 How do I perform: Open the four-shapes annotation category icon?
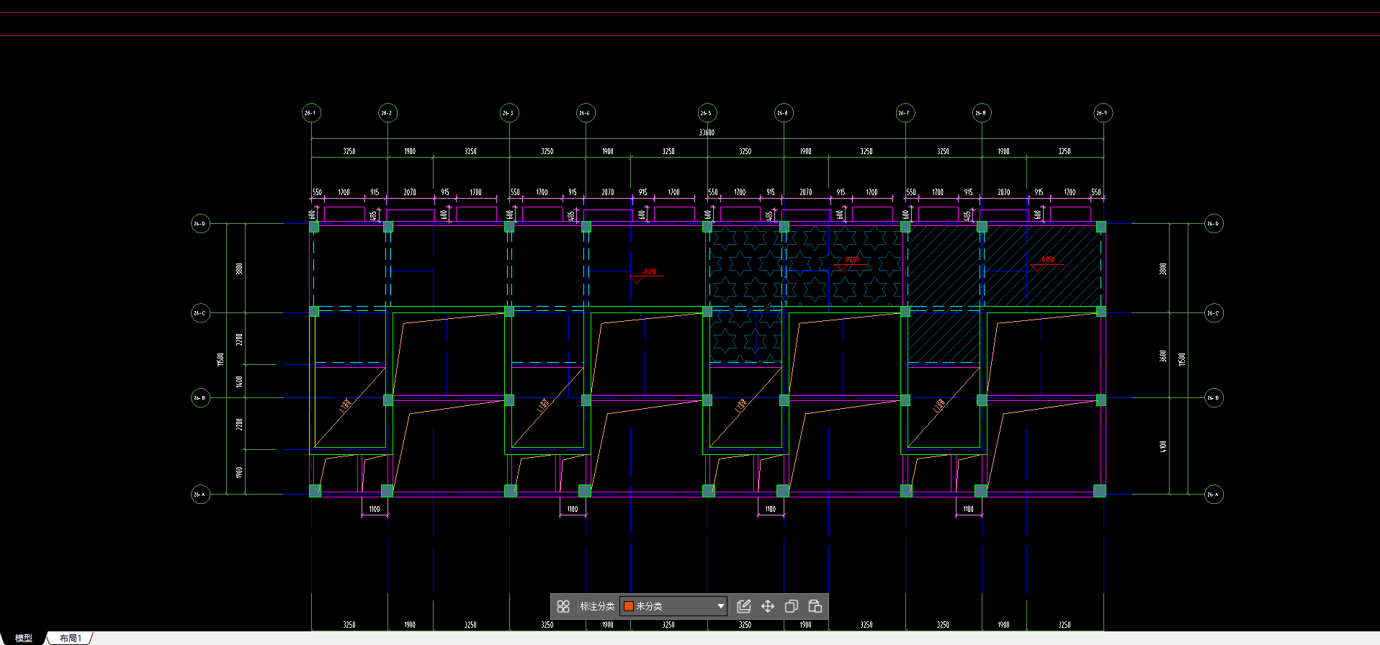(x=563, y=606)
